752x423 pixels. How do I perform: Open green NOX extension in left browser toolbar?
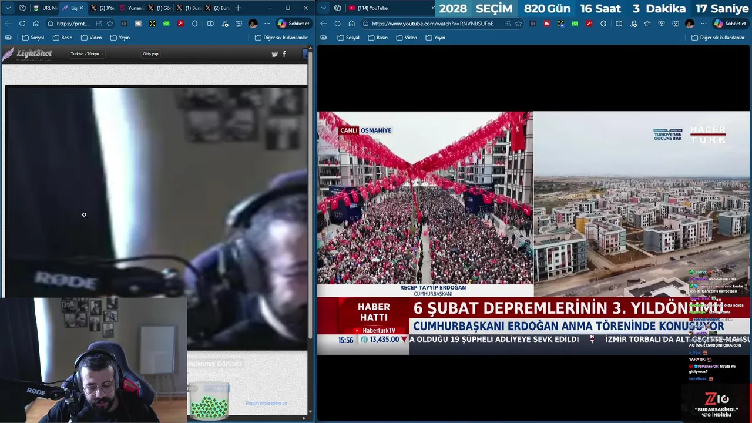pyautogui.click(x=166, y=23)
